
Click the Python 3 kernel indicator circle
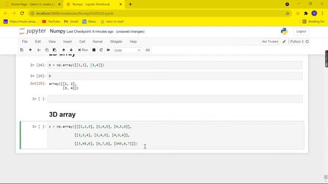point(307,42)
